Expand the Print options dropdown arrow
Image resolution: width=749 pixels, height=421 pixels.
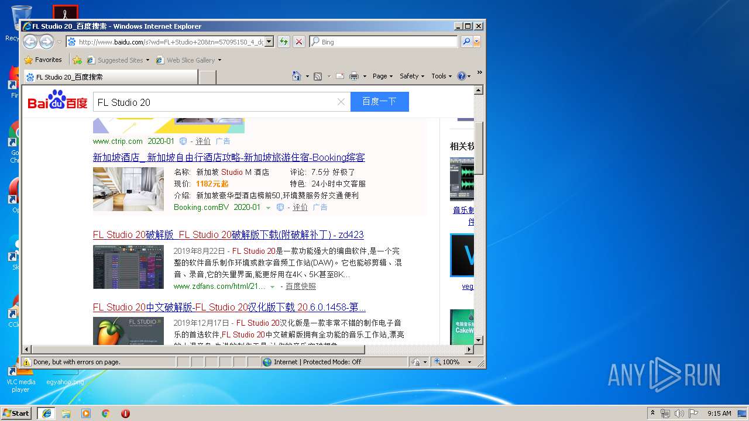(365, 77)
